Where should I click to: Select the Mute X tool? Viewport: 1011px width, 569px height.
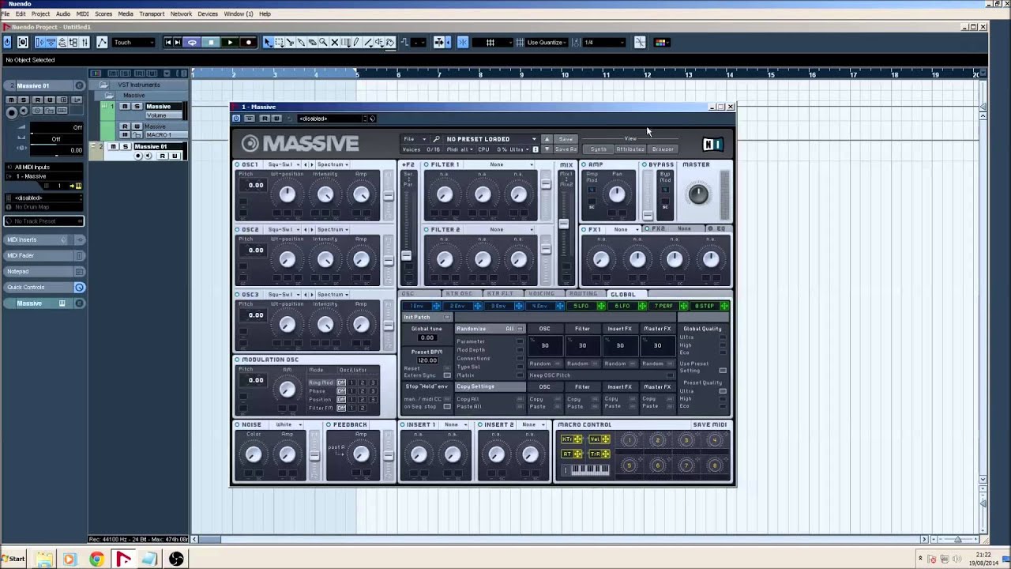334,43
